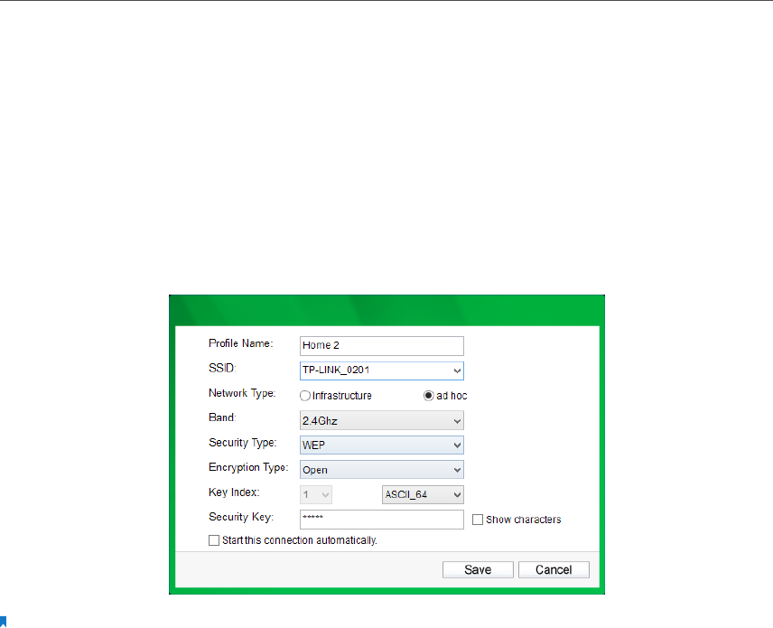This screenshot has width=773, height=628.
Task: Click the Profile Name label
Action: click(240, 343)
